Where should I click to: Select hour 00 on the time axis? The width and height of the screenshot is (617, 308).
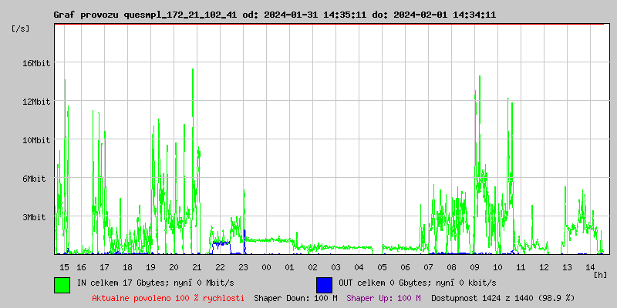click(266, 267)
